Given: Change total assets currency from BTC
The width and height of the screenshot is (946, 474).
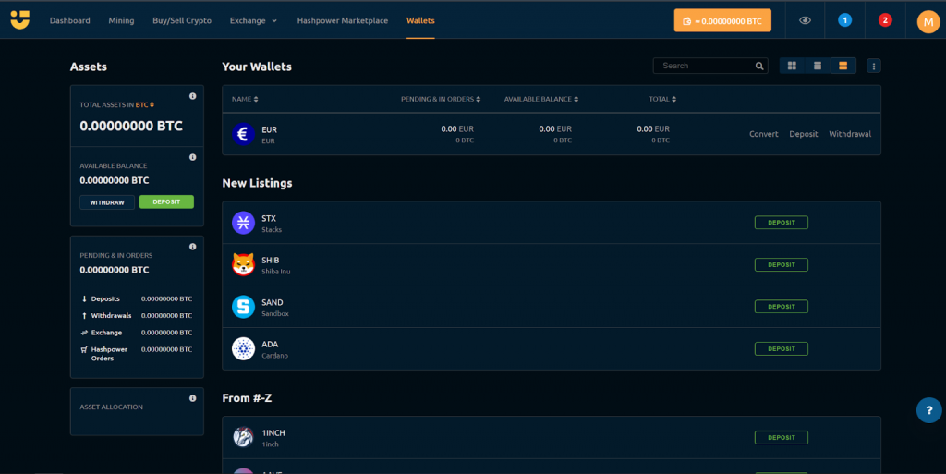Looking at the screenshot, I should (x=145, y=105).
